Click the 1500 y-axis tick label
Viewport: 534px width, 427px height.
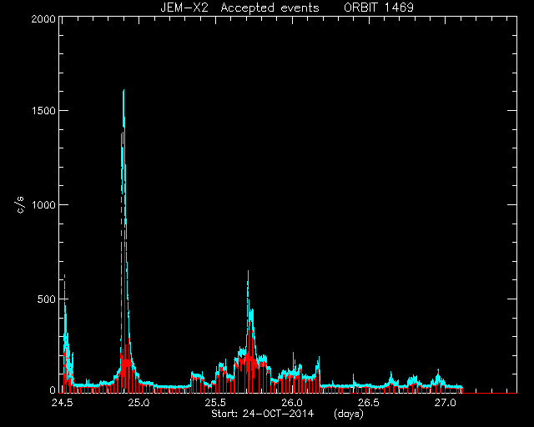(x=43, y=111)
